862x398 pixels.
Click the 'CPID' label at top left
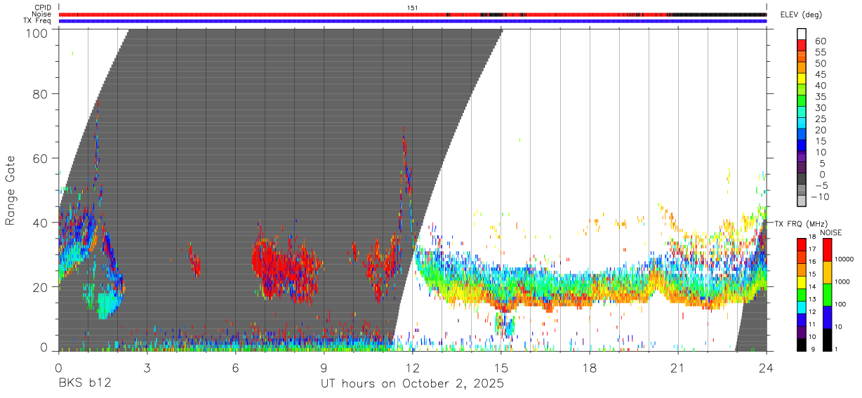tap(43, 8)
